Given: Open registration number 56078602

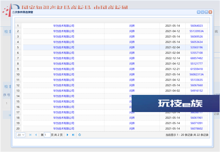Looking at the screenshot, I should point(197,129).
